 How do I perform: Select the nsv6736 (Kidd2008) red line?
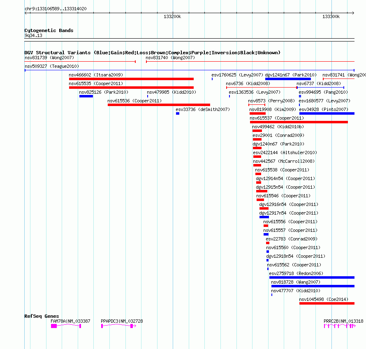262,88
